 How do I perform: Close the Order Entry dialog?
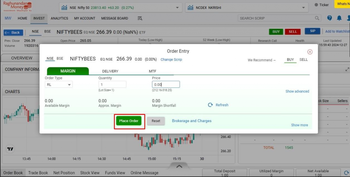(310, 52)
